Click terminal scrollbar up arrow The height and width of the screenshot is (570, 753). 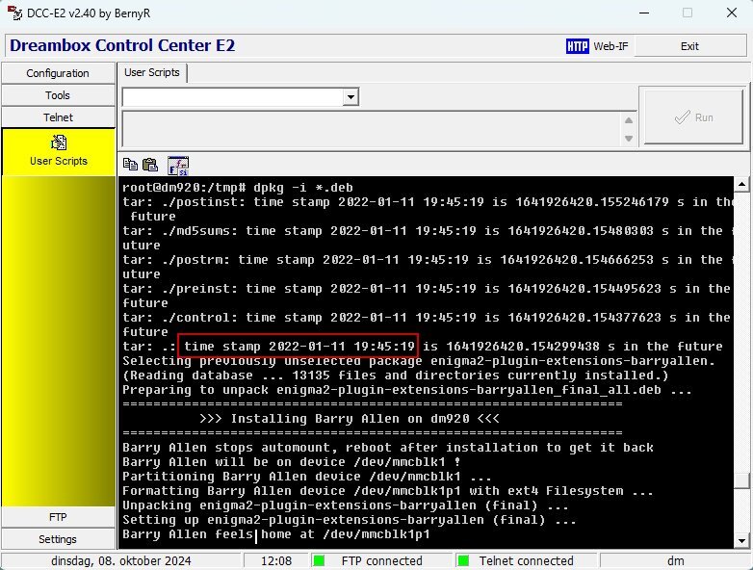741,184
